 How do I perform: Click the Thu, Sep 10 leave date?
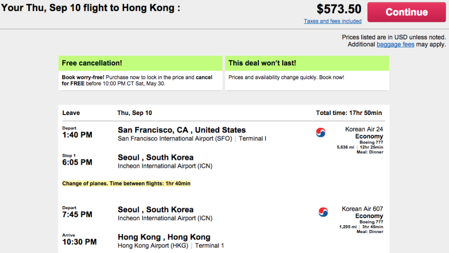coord(135,113)
